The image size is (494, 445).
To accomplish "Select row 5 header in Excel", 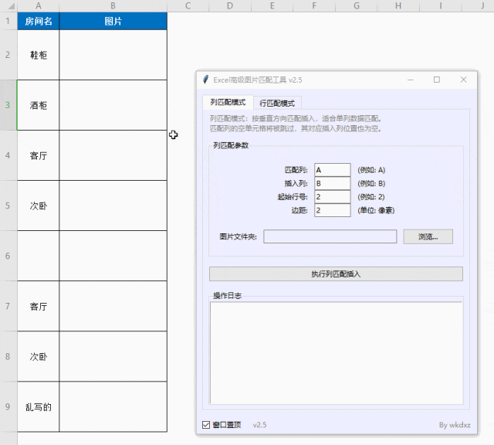I will pos(8,206).
